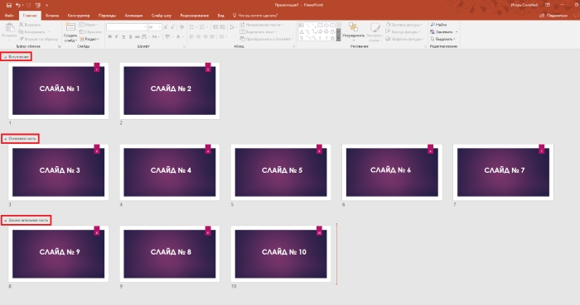This screenshot has height=305, width=580.
Task: Open the change case (Aa) menu
Action: click(x=155, y=37)
